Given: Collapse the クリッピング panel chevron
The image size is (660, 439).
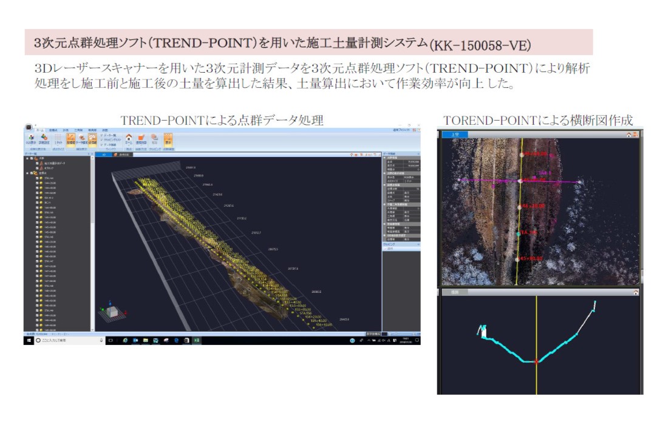Looking at the screenshot, I should coord(418,244).
